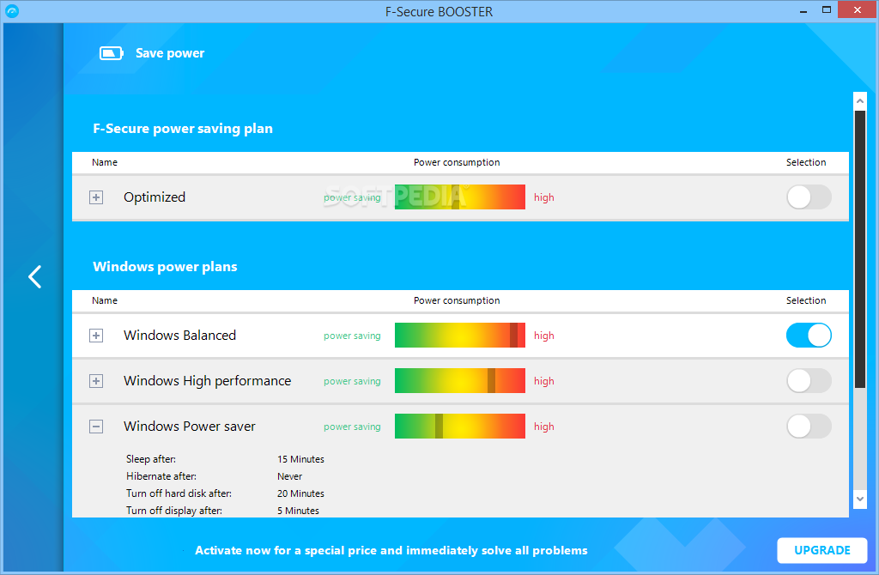
Task: Click the 'Save power' heading
Action: click(x=170, y=53)
